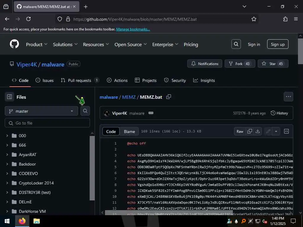Image resolution: width=303 pixels, height=227 pixels.
Task: Open the edit options dropdown arrow
Action: [276, 131]
